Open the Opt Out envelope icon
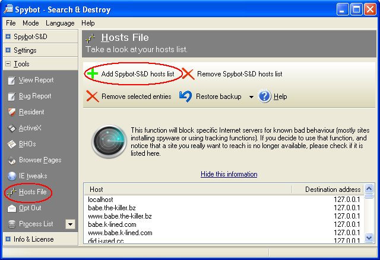Image resolution: width=380 pixels, height=260 pixels. tap(11, 208)
